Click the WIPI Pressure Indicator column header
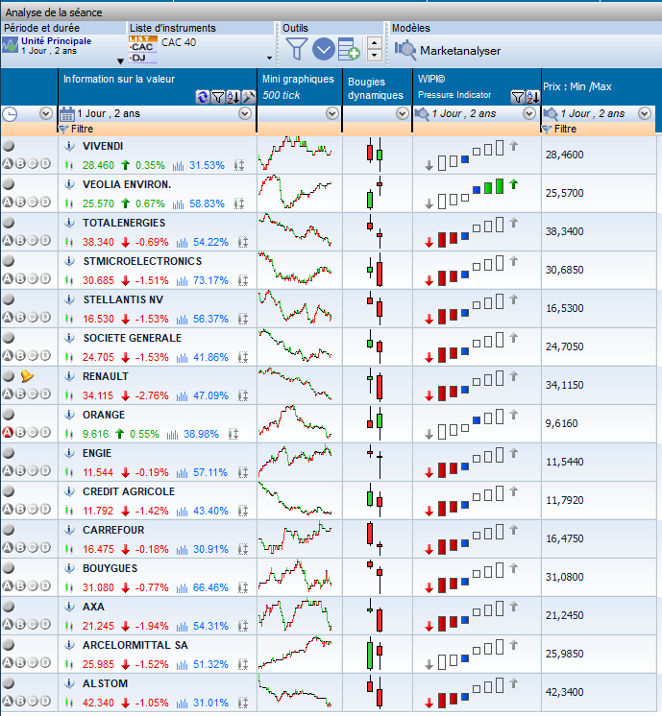 pyautogui.click(x=477, y=86)
